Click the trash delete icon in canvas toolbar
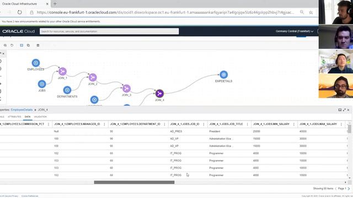 [x=38, y=45]
